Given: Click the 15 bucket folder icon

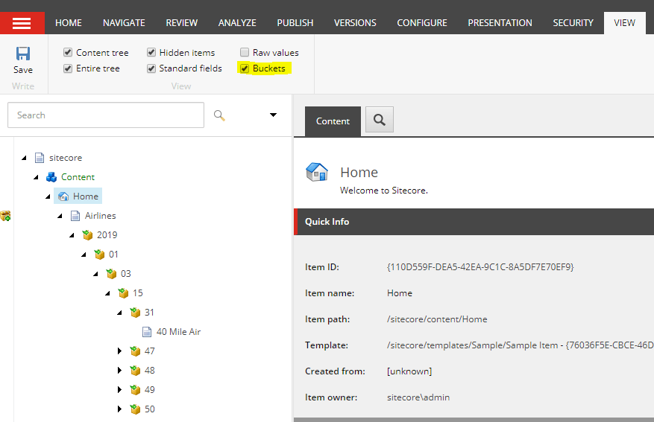Looking at the screenshot, I should click(x=123, y=293).
